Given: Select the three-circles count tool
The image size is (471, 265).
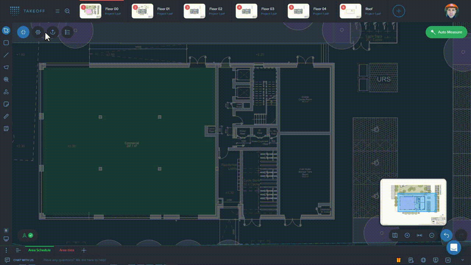Looking at the screenshot, I should pos(6,92).
